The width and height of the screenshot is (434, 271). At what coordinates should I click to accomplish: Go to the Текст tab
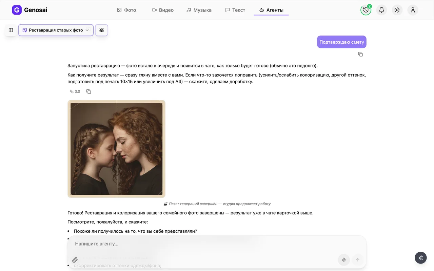235,10
